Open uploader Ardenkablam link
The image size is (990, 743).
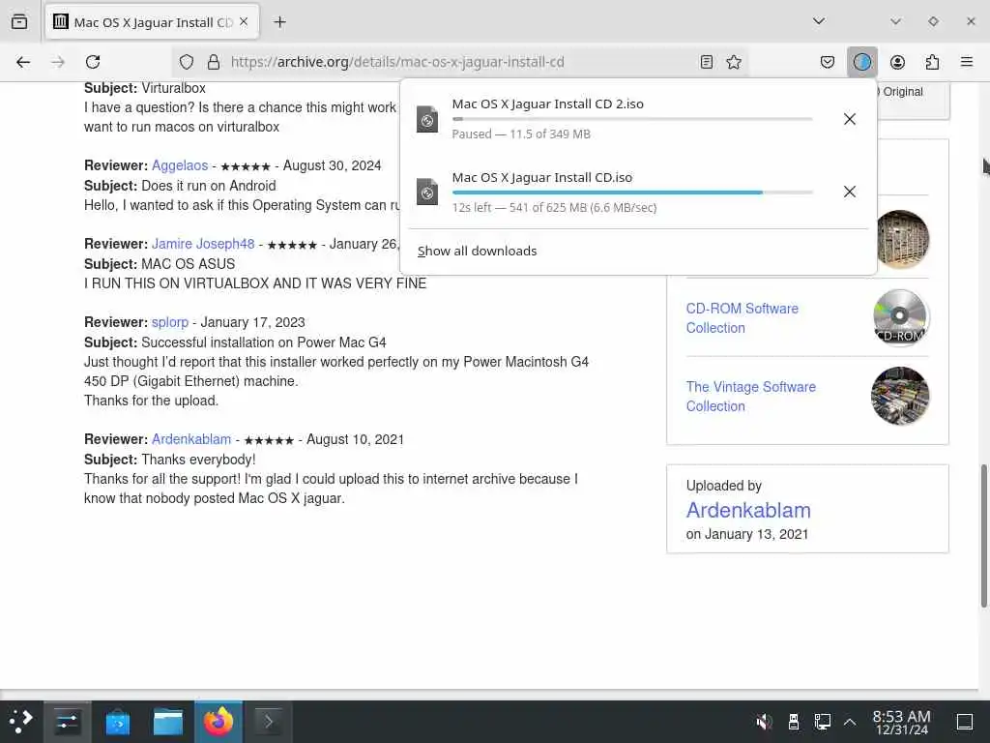(748, 510)
